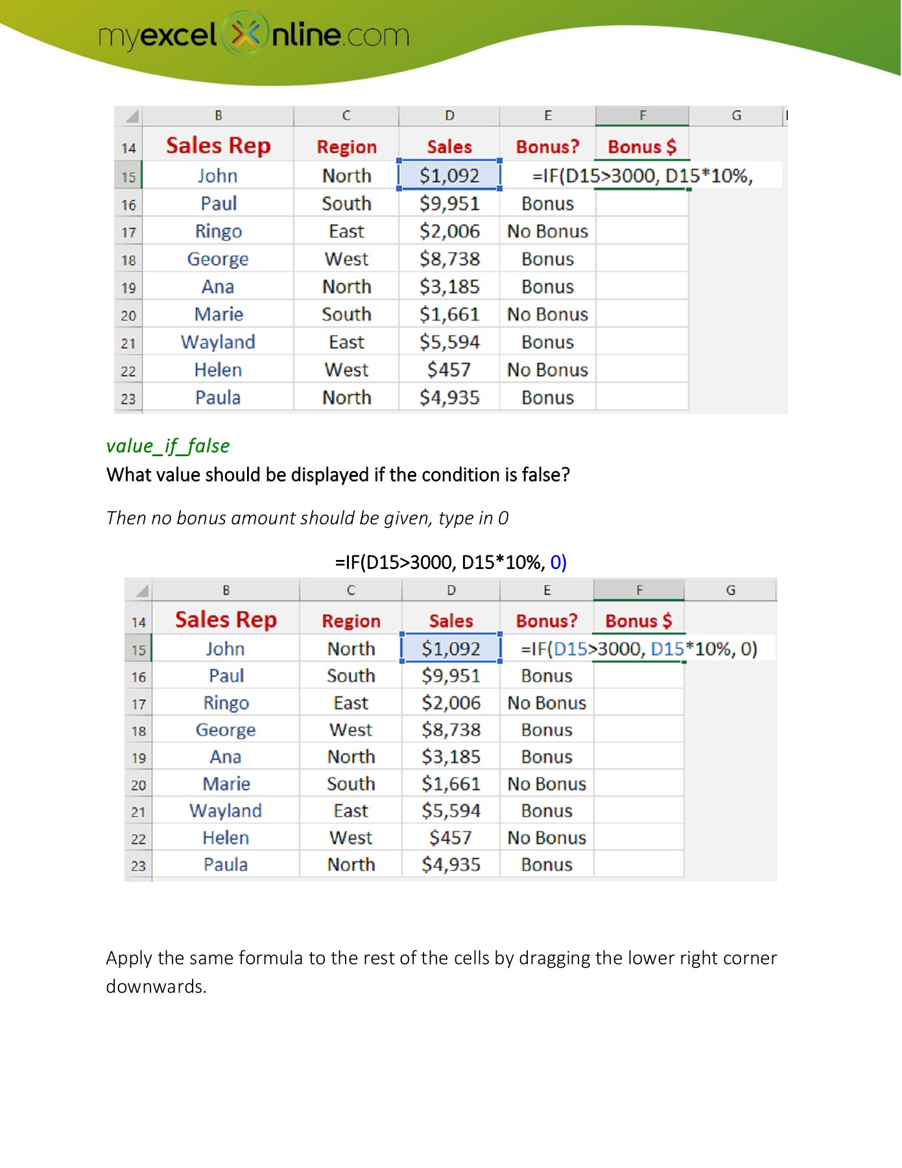
Task: Select row number 15 in the top table
Action: point(129,175)
